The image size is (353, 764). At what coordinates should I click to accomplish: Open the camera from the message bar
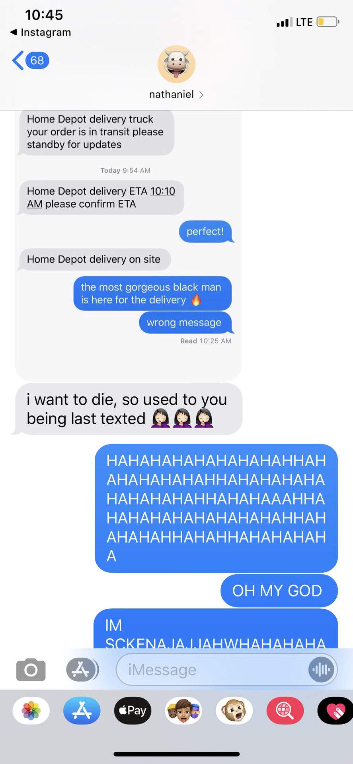tap(31, 670)
